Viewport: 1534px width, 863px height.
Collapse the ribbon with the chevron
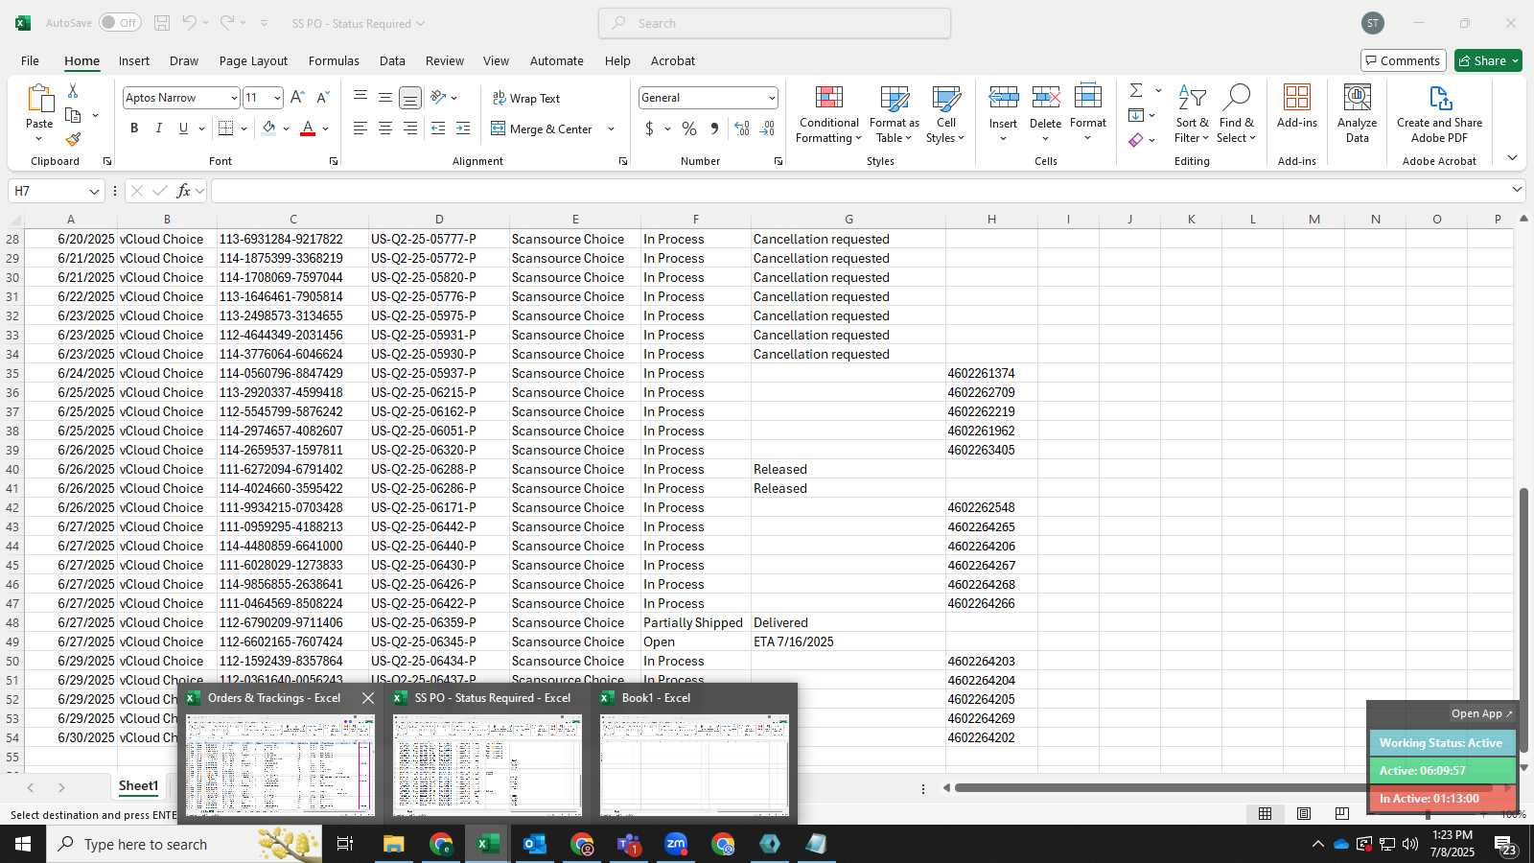pyautogui.click(x=1512, y=158)
